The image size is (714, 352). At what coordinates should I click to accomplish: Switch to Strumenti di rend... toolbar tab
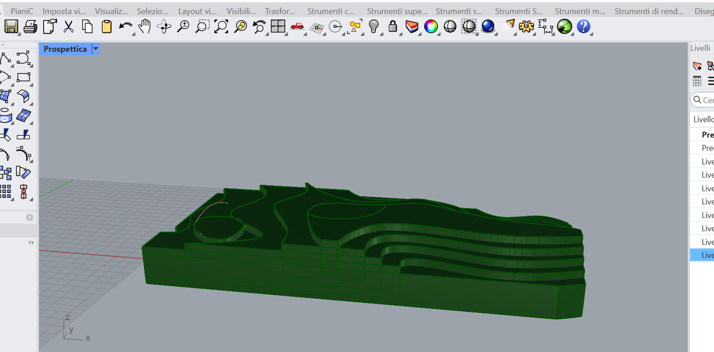(x=649, y=11)
